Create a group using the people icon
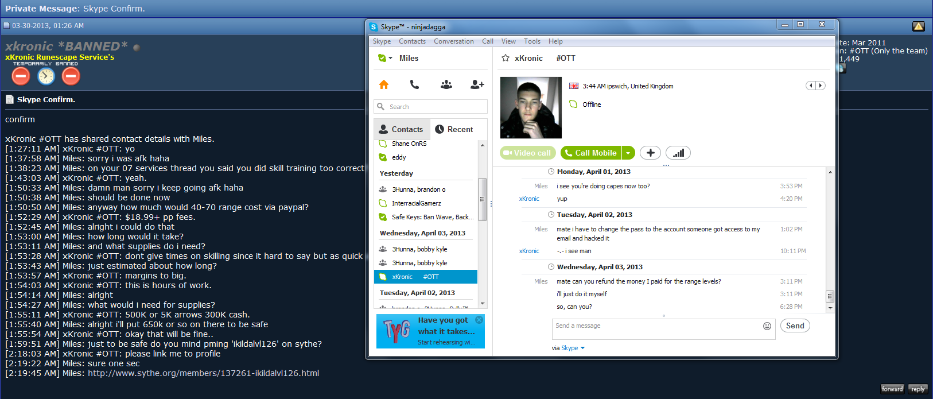933x399 pixels. [x=446, y=84]
